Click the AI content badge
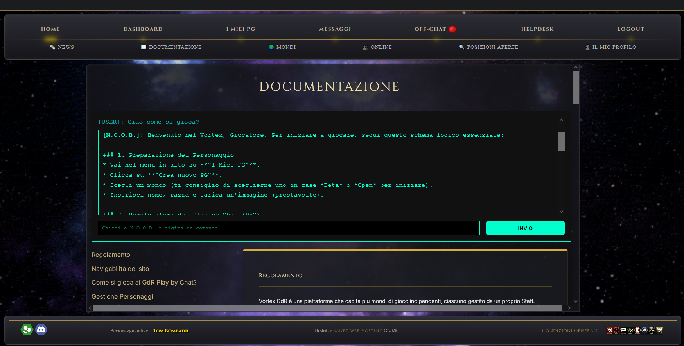 [645, 330]
